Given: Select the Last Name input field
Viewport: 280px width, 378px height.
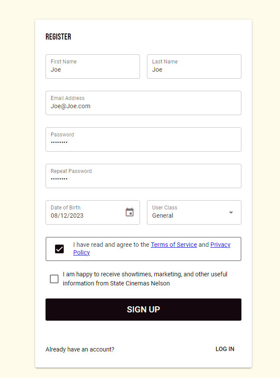Looking at the screenshot, I should pyautogui.click(x=194, y=70).
